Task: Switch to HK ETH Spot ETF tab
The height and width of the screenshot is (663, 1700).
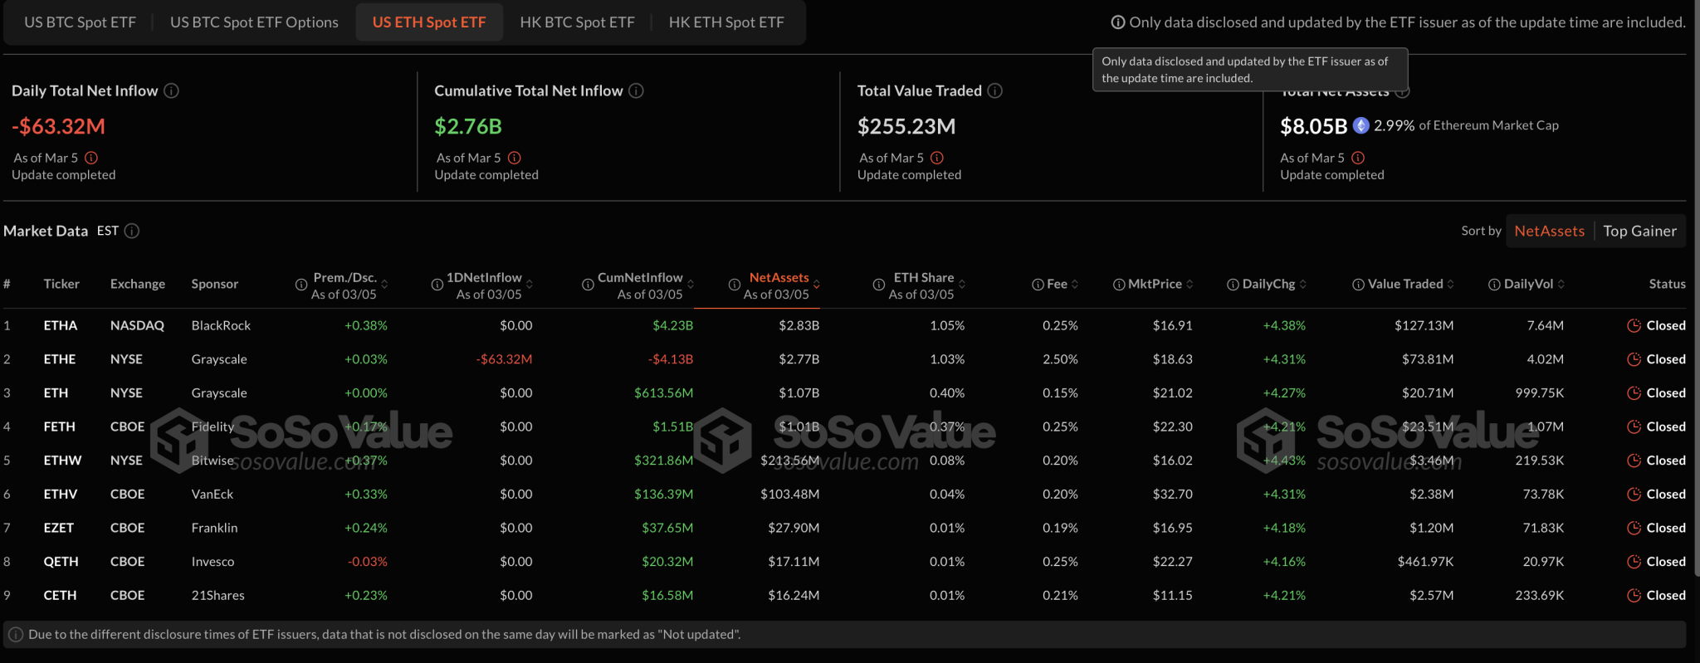Action: pos(726,22)
